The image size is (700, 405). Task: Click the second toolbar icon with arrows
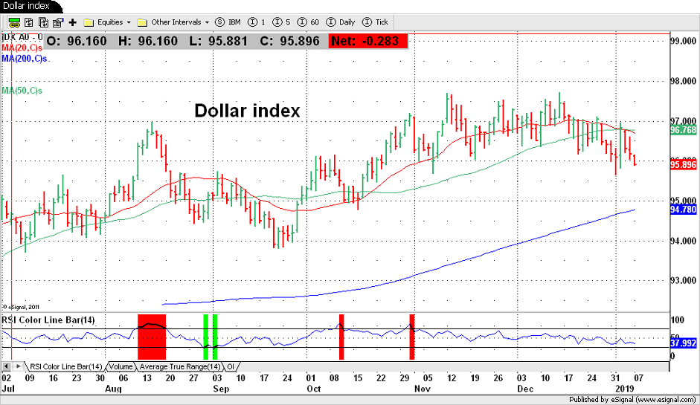pos(28,22)
